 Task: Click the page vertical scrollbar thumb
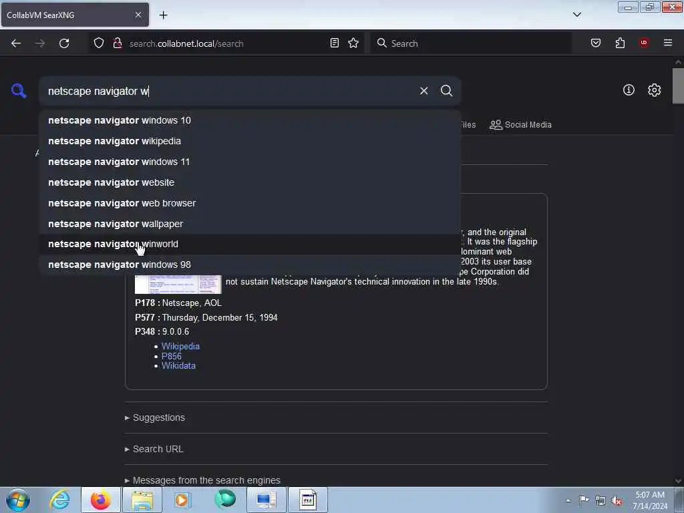point(678,85)
